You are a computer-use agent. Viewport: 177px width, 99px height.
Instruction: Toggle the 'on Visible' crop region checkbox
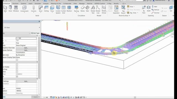(x=17, y=67)
